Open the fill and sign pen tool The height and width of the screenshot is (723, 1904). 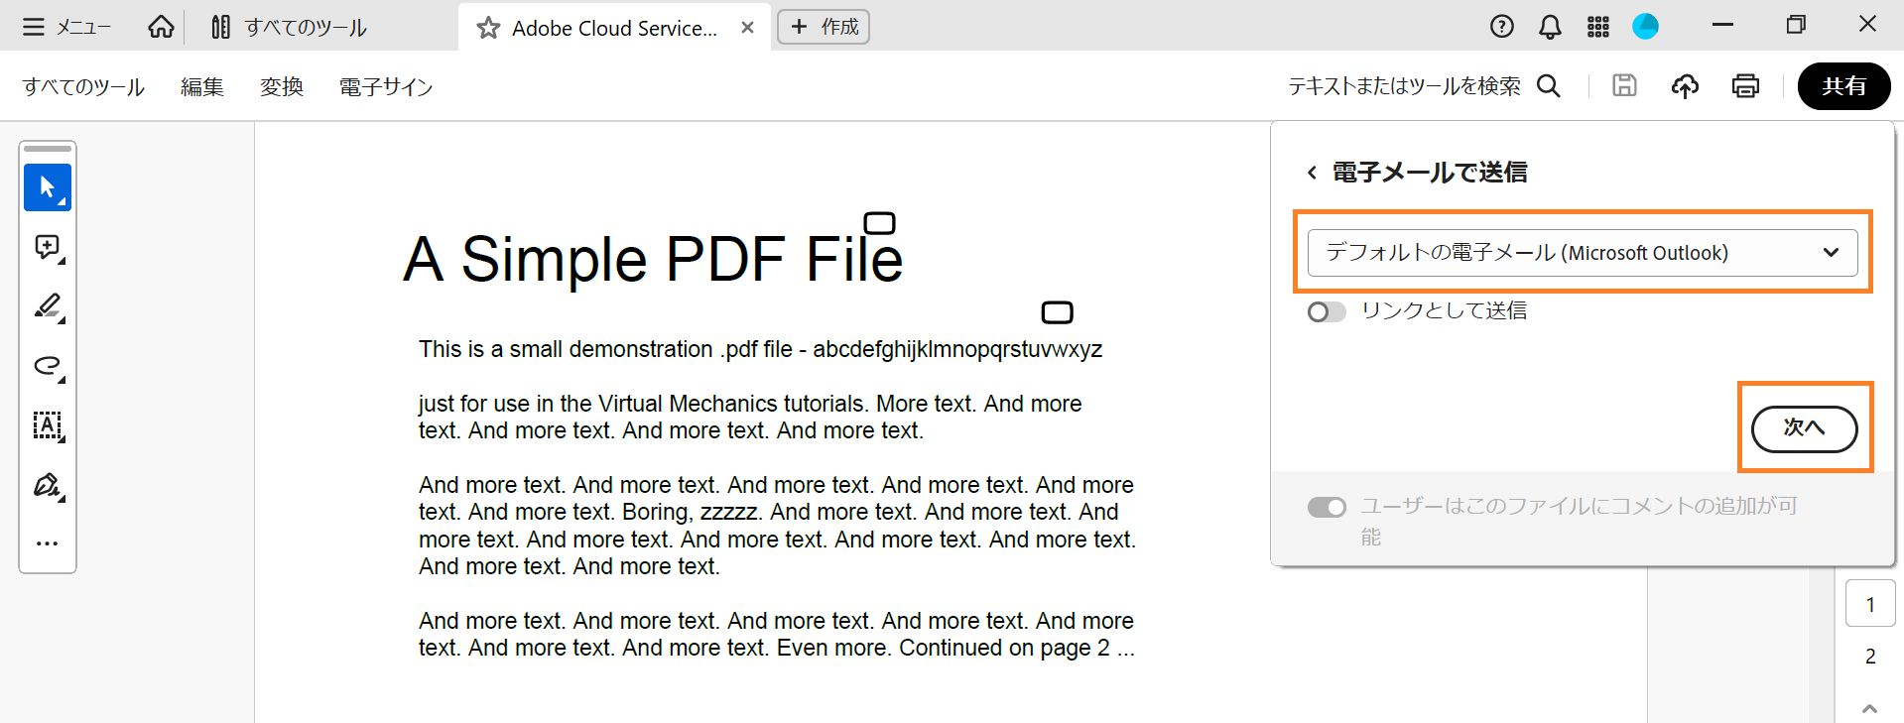coord(47,485)
